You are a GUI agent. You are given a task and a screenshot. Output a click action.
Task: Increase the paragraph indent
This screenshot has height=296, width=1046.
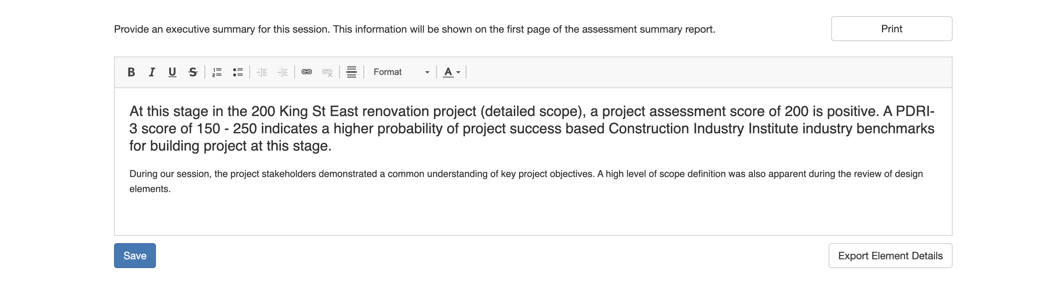pyautogui.click(x=282, y=72)
